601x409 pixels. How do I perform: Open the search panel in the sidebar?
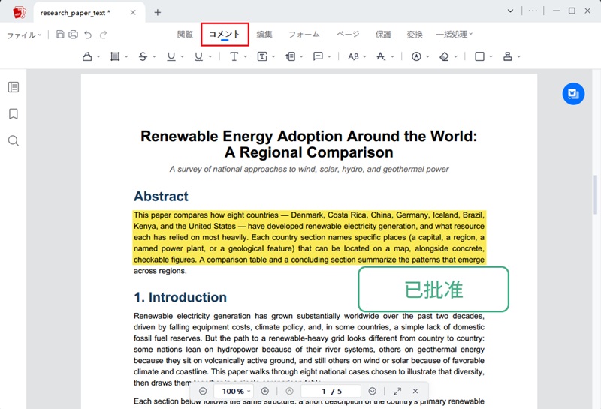coord(14,140)
